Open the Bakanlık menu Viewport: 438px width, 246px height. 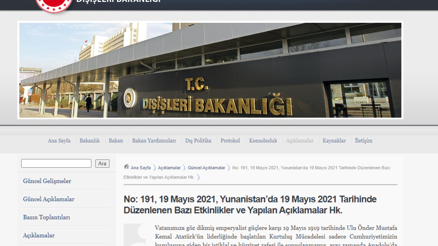click(x=90, y=141)
